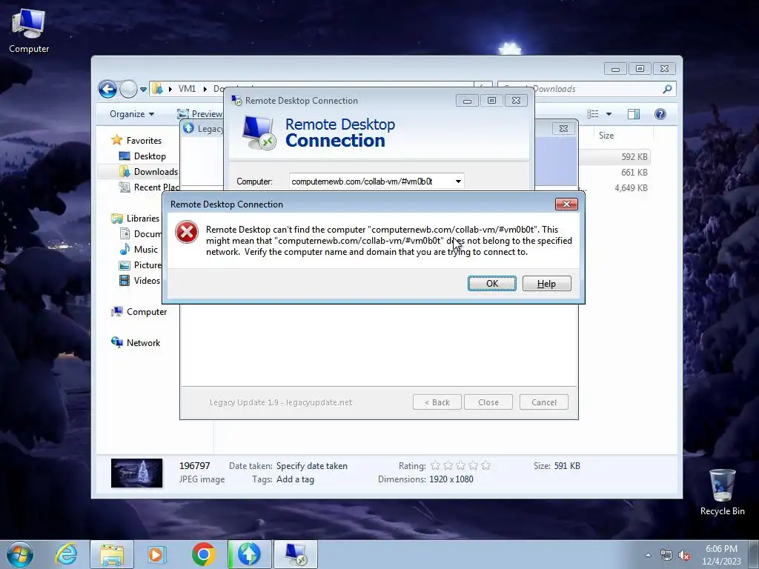Open Music library in sidebar
The image size is (759, 569).
tap(139, 250)
